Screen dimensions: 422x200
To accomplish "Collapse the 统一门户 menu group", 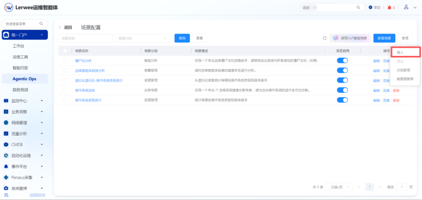I will (x=42, y=35).
